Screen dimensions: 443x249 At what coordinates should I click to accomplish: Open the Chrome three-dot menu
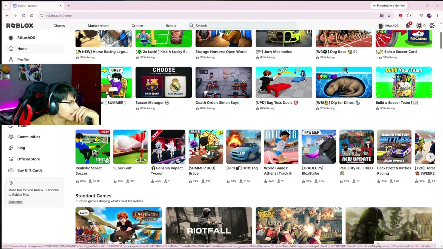point(437,16)
